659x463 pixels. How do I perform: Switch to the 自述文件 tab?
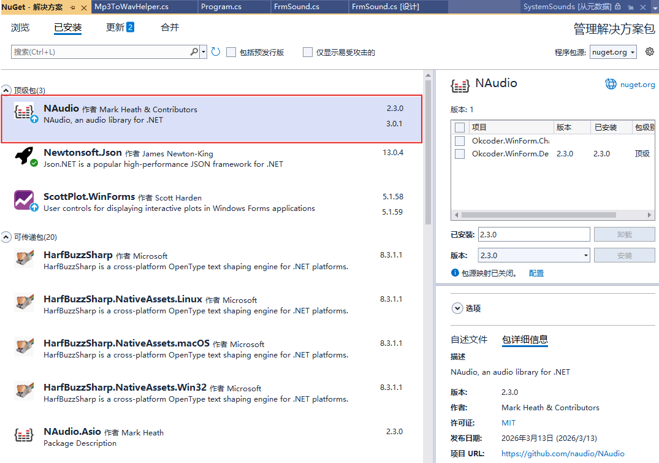pyautogui.click(x=469, y=339)
